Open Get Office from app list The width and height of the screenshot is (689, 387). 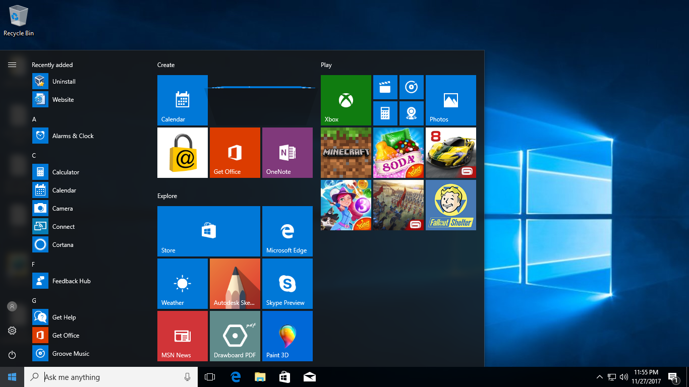point(90,336)
